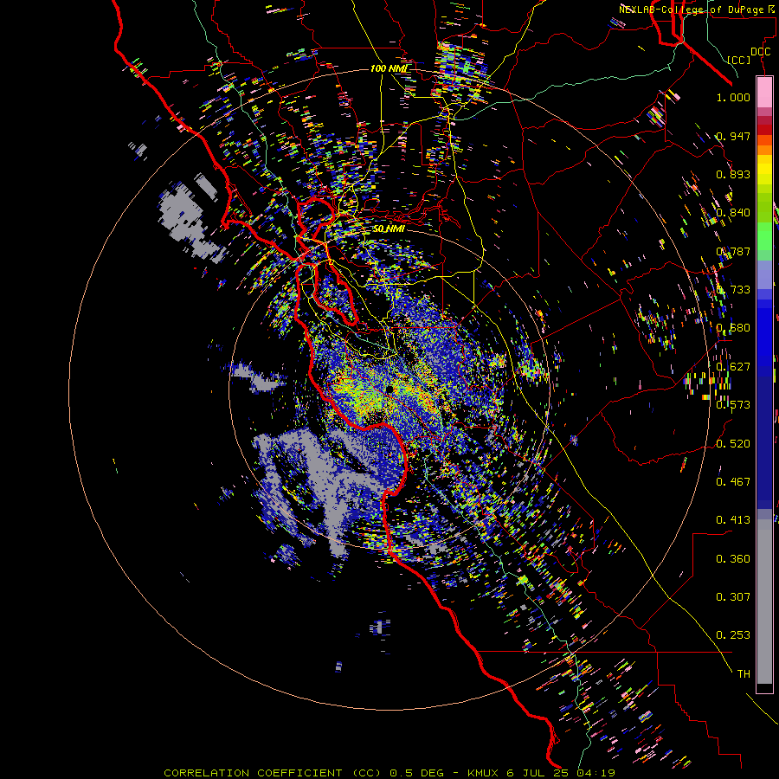Pick the lavender color bar segment near 0.733
The image size is (779, 779).
click(x=764, y=274)
